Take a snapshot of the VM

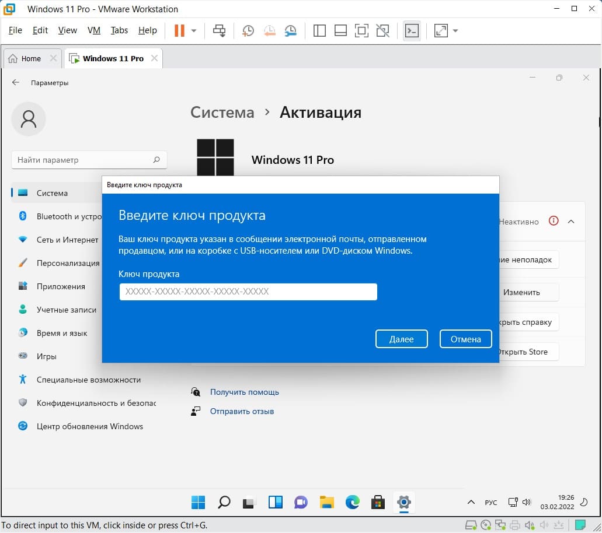(248, 31)
